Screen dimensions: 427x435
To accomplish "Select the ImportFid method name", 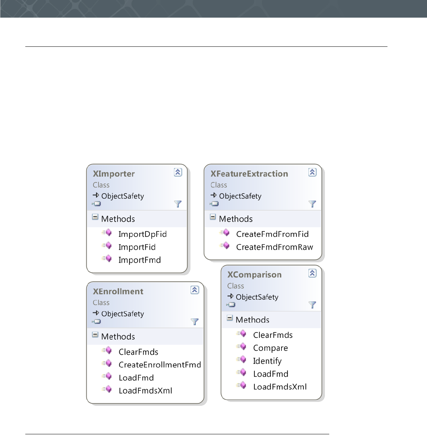I will pos(137,247).
